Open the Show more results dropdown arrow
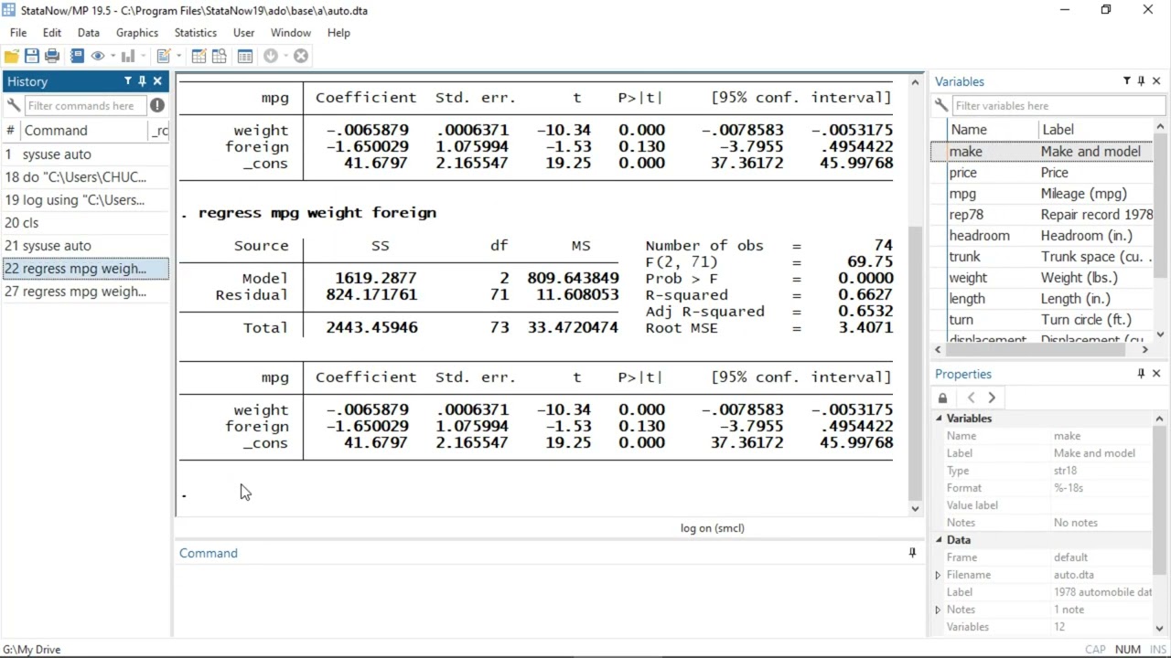 pyautogui.click(x=285, y=56)
